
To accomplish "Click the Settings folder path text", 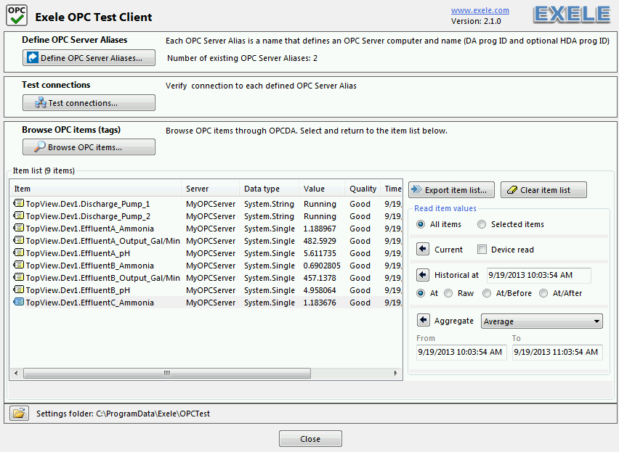I will (x=124, y=414).
